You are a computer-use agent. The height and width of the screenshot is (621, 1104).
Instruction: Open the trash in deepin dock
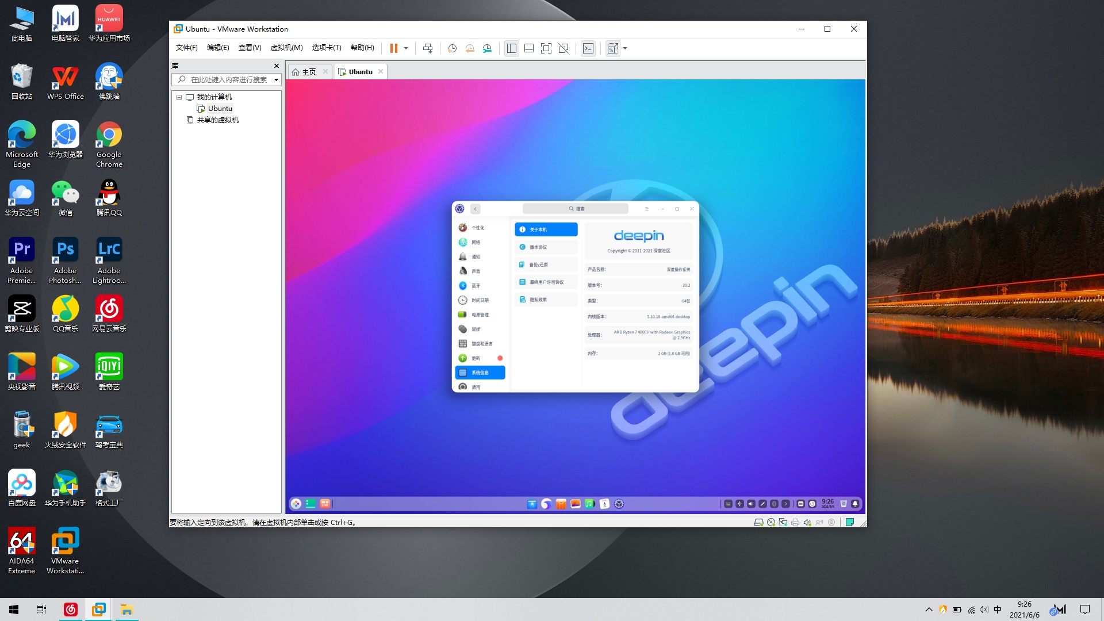(x=844, y=504)
